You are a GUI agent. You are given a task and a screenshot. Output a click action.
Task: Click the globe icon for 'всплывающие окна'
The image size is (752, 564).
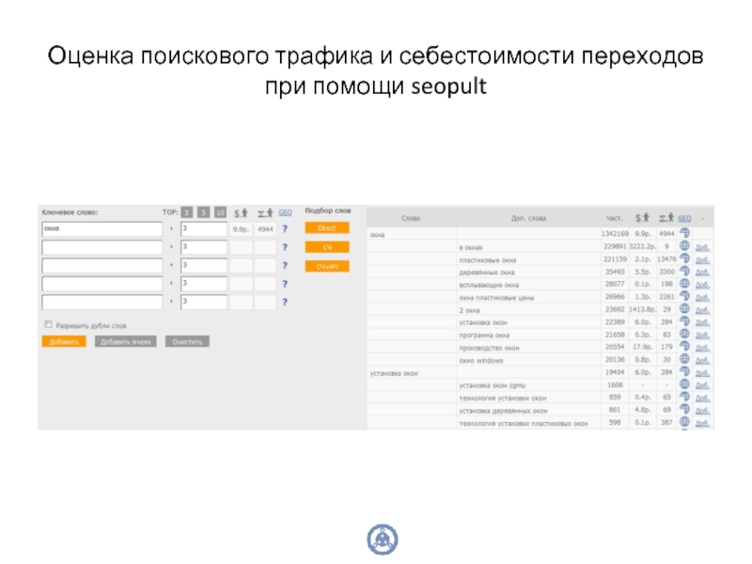point(684,284)
